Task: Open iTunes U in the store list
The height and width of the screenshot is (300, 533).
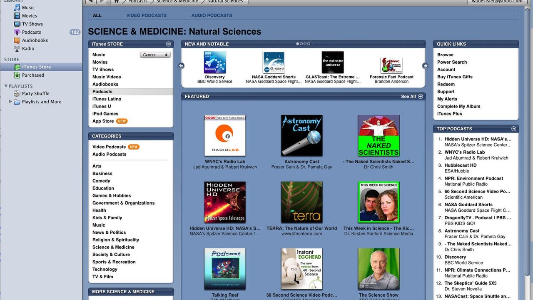Action: (102, 106)
